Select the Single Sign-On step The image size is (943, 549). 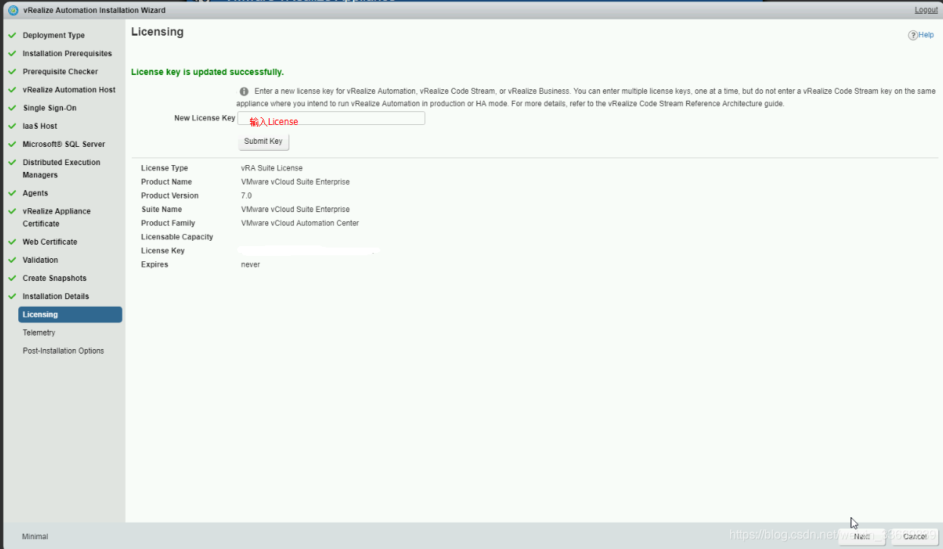click(x=49, y=108)
